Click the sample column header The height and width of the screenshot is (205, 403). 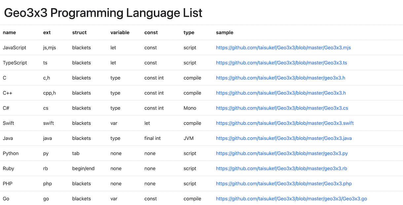coord(225,32)
